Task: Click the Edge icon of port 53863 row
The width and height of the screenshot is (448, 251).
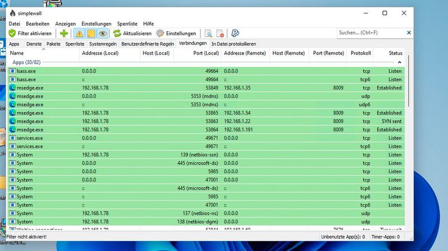Action: (12, 121)
